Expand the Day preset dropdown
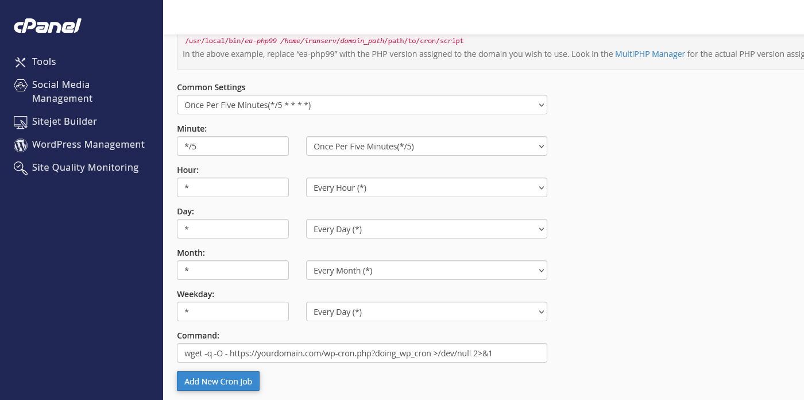 pyautogui.click(x=426, y=229)
